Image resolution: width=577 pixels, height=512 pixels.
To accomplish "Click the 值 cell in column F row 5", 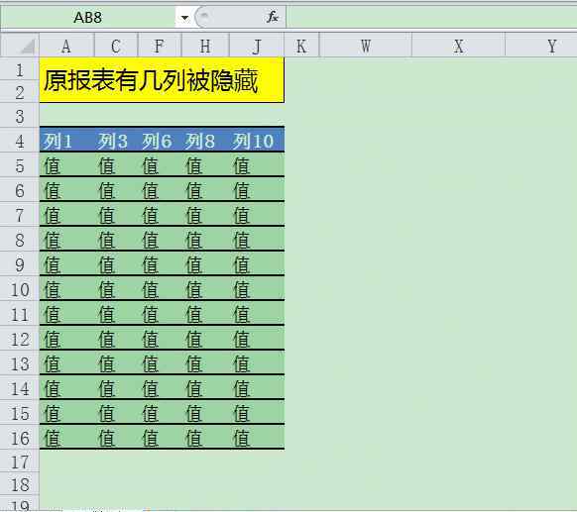I will [x=160, y=165].
